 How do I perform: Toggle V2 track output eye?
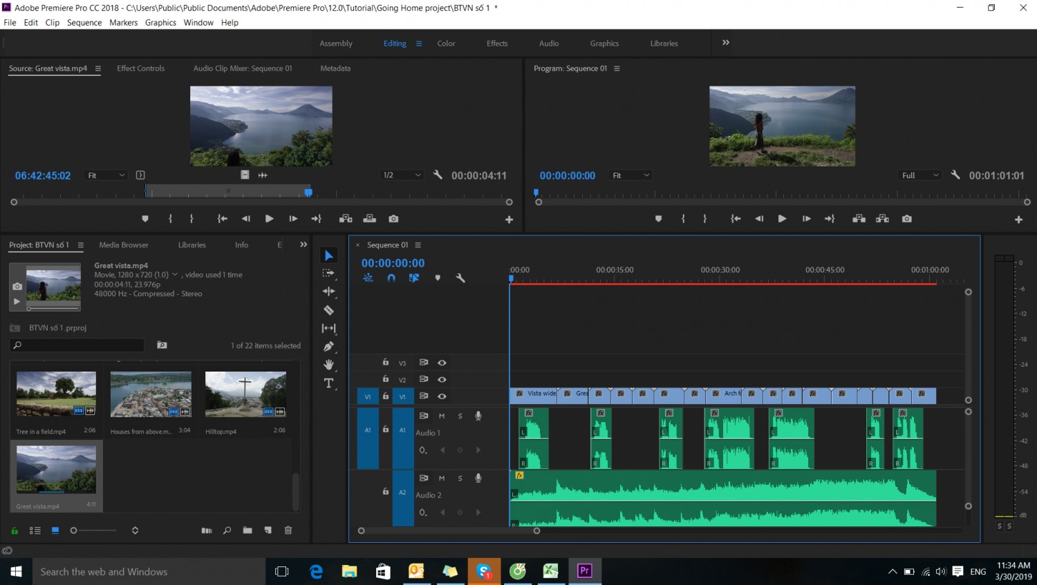pyautogui.click(x=442, y=379)
